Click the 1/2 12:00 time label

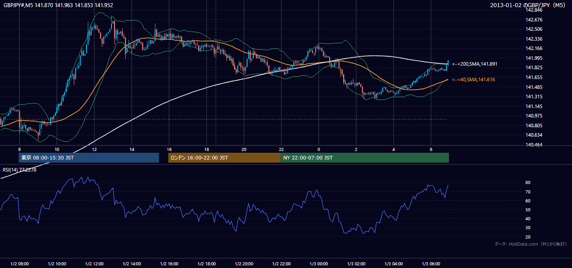(x=94, y=264)
